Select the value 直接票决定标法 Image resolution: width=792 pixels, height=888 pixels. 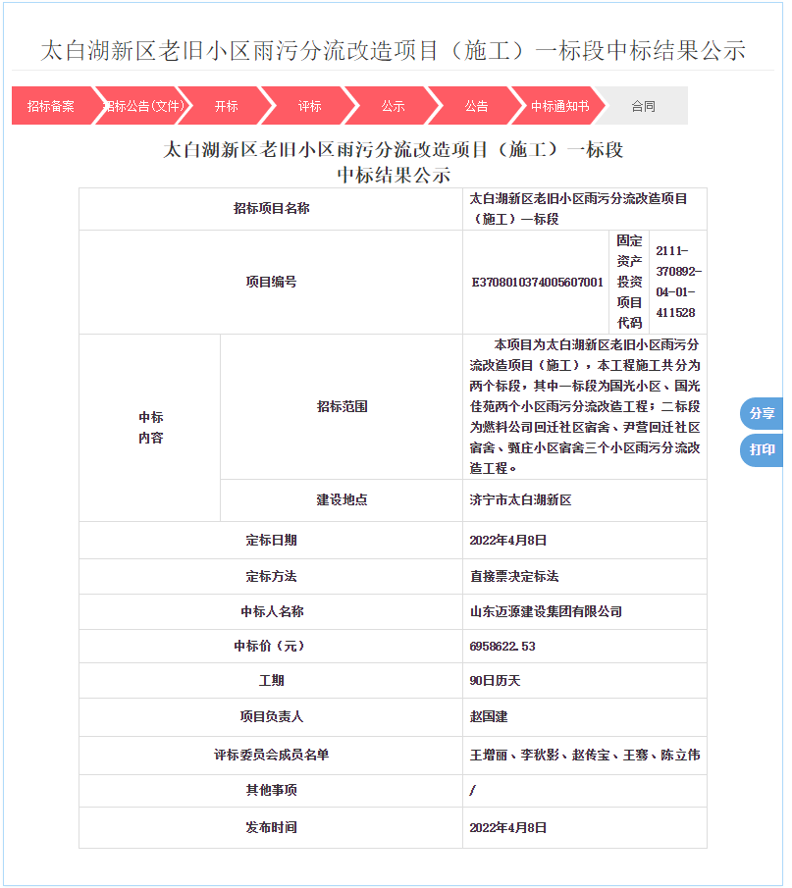514,577
